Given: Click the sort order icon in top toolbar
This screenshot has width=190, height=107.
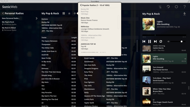Looking at the screenshot, I should 160,7.
